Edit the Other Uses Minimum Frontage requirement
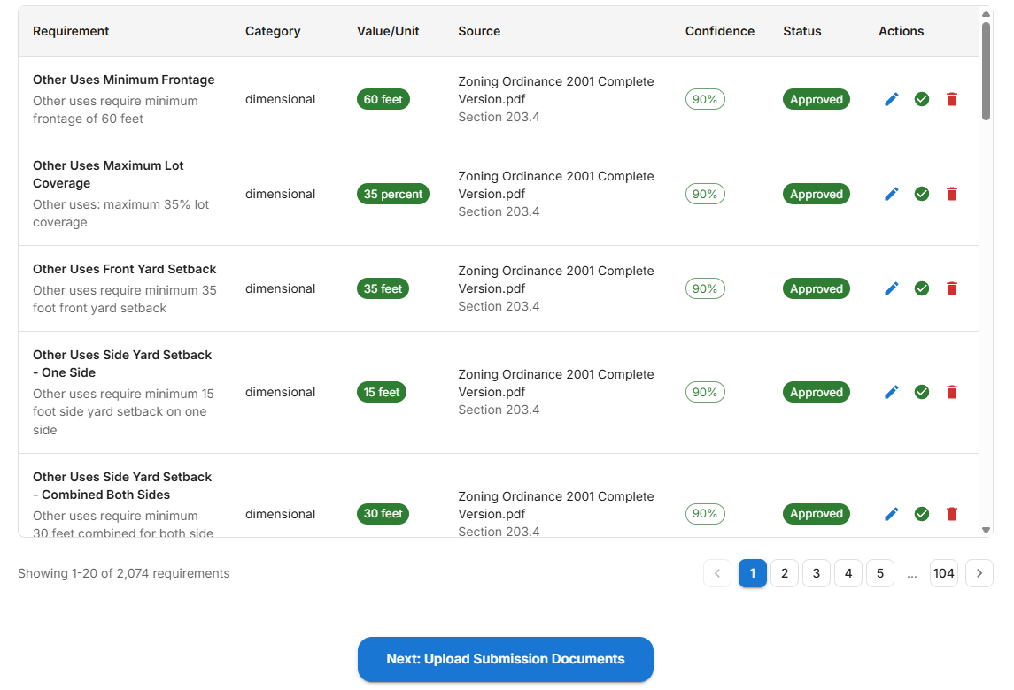Image resolution: width=1014 pixels, height=690 pixels. 892,99
